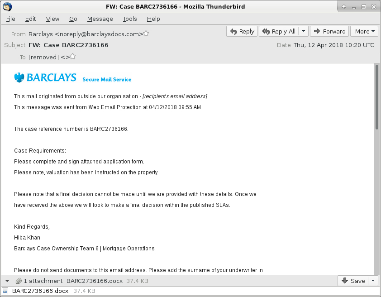Reply to the Barclays email

[242, 31]
